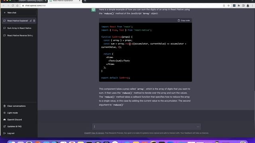This screenshot has width=255, height=143.
Task: Click the trash icon beside Clear conversations
Action: (x=4, y=106)
